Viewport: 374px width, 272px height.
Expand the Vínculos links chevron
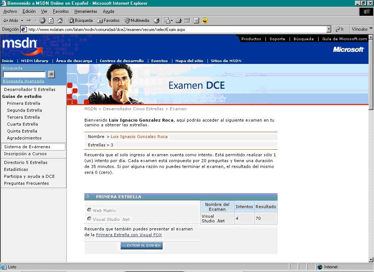371,28
